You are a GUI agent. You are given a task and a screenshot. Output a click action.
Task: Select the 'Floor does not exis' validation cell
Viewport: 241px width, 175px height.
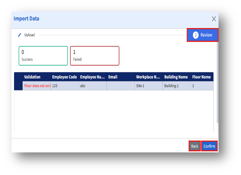[37, 86]
